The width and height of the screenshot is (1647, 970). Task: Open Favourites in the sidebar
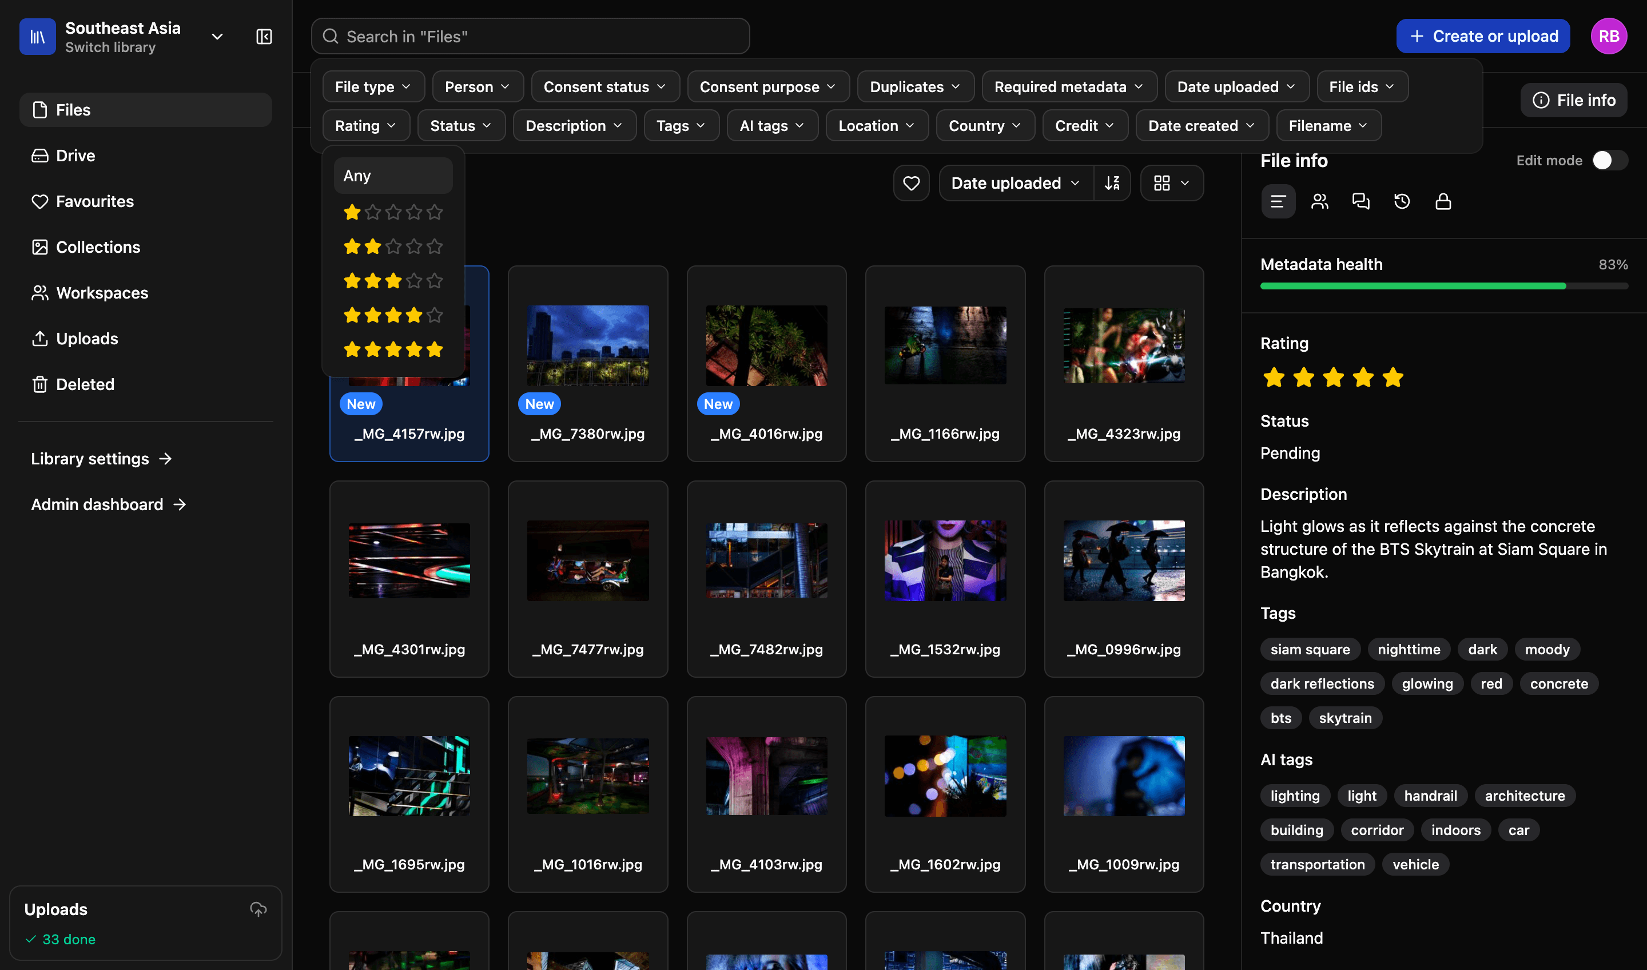[146, 201]
